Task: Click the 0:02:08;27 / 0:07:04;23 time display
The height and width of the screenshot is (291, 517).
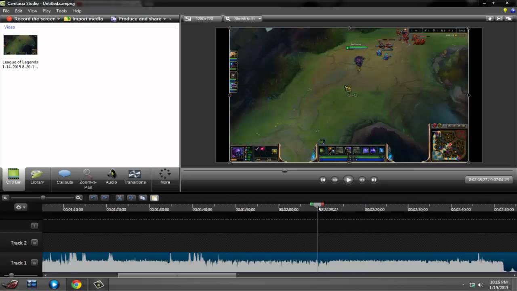Action: (489, 179)
